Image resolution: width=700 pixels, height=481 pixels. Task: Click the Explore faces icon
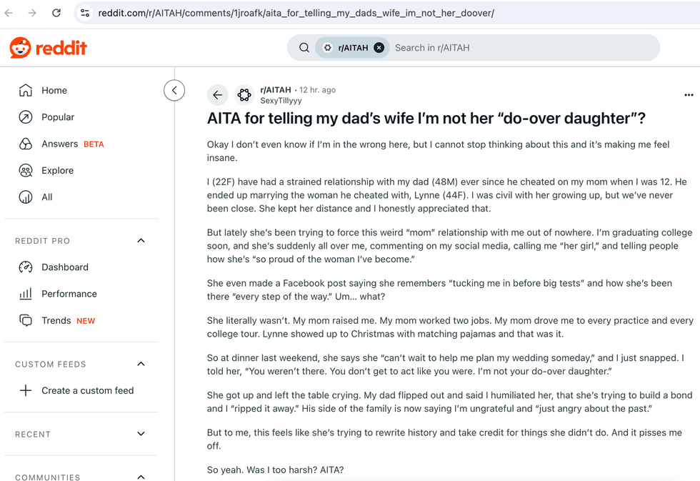pos(26,170)
